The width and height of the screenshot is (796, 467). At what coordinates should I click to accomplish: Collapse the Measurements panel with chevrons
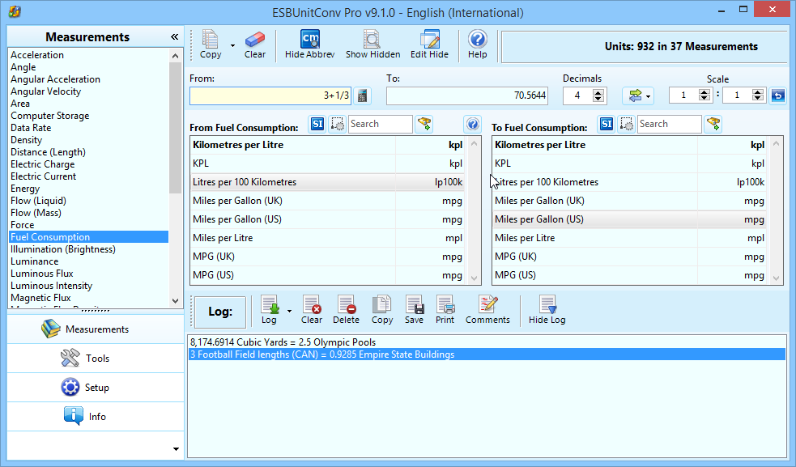coord(174,36)
